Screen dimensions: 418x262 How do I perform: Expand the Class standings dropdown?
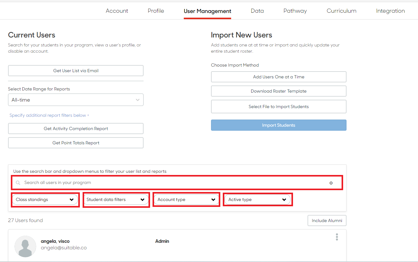tap(45, 199)
